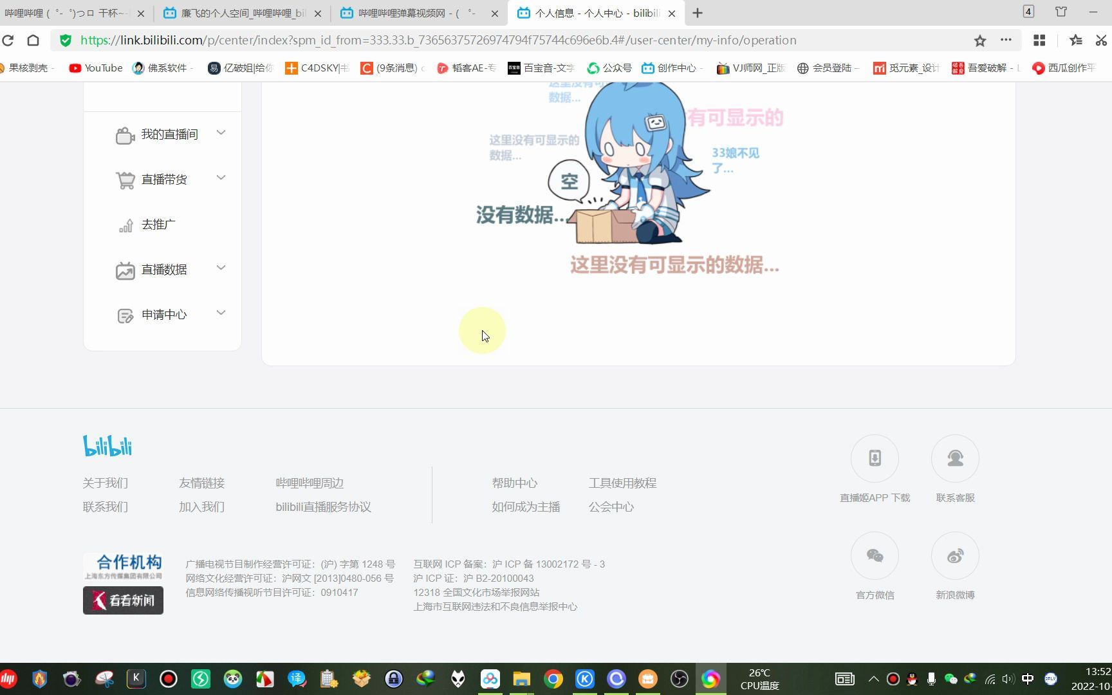Open YouTube bookmark
Image resolution: width=1112 pixels, height=695 pixels.
pyautogui.click(x=96, y=68)
